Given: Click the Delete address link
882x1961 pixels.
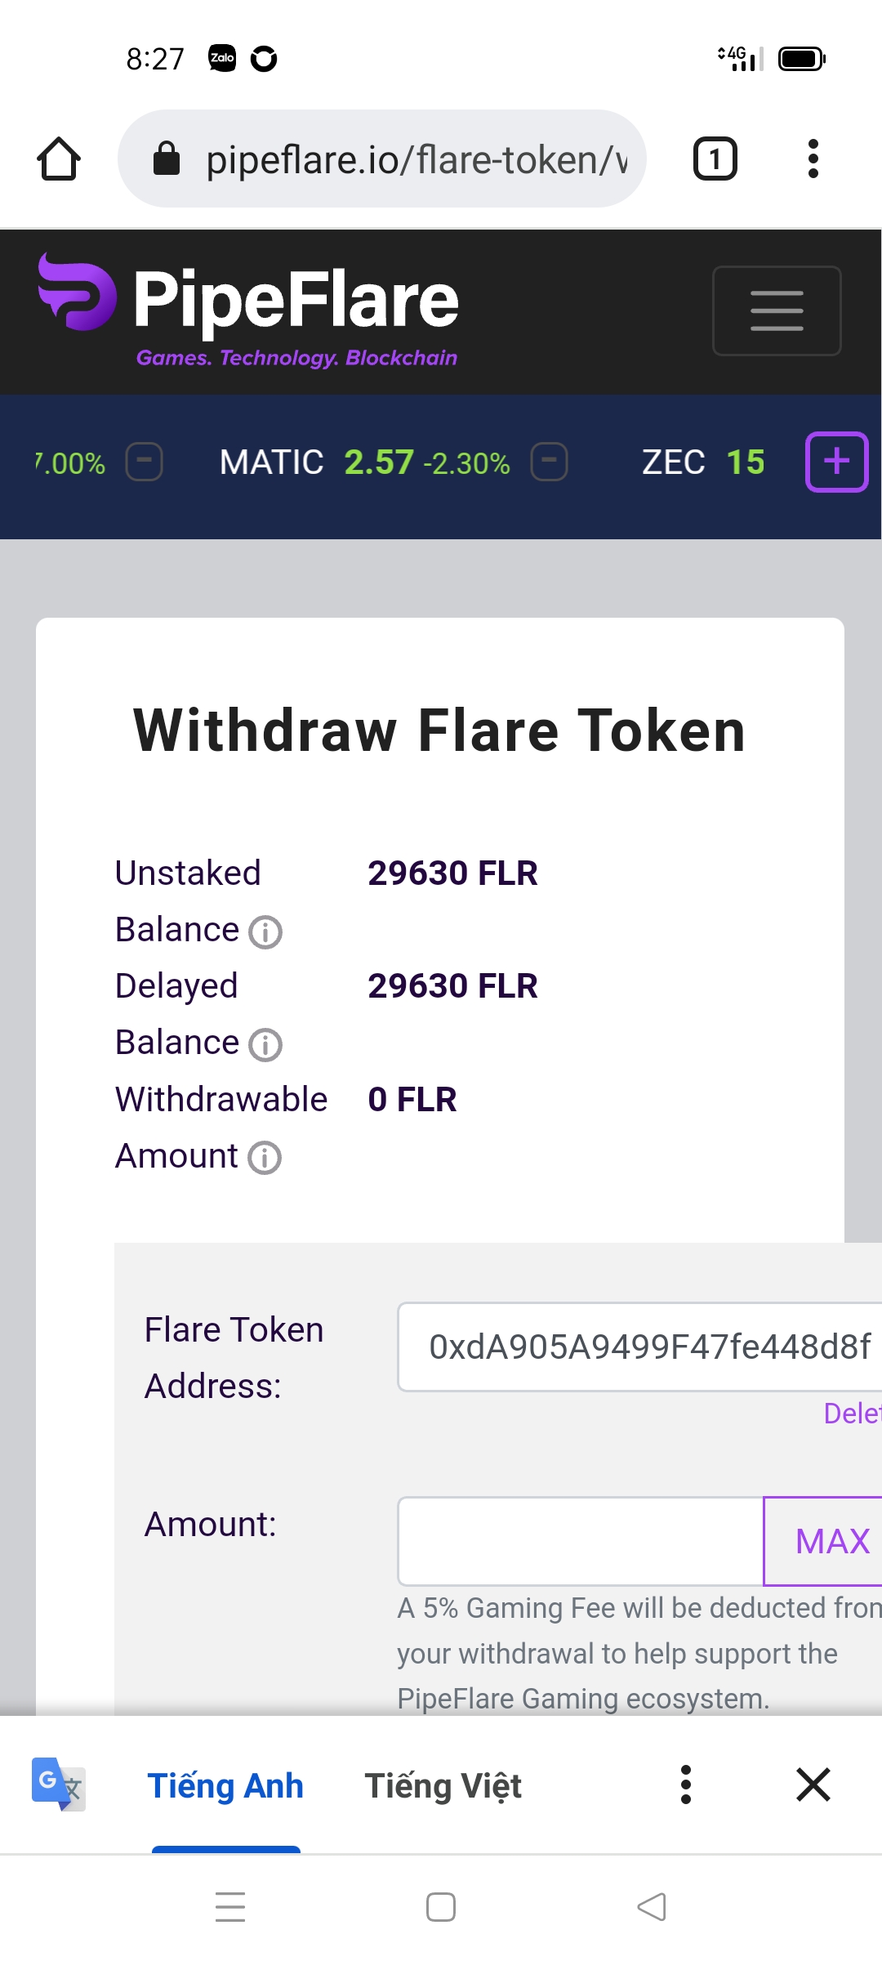Looking at the screenshot, I should tap(852, 1414).
